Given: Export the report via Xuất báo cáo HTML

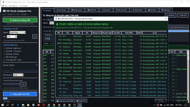Looking at the screenshot, I should tap(65, 101).
